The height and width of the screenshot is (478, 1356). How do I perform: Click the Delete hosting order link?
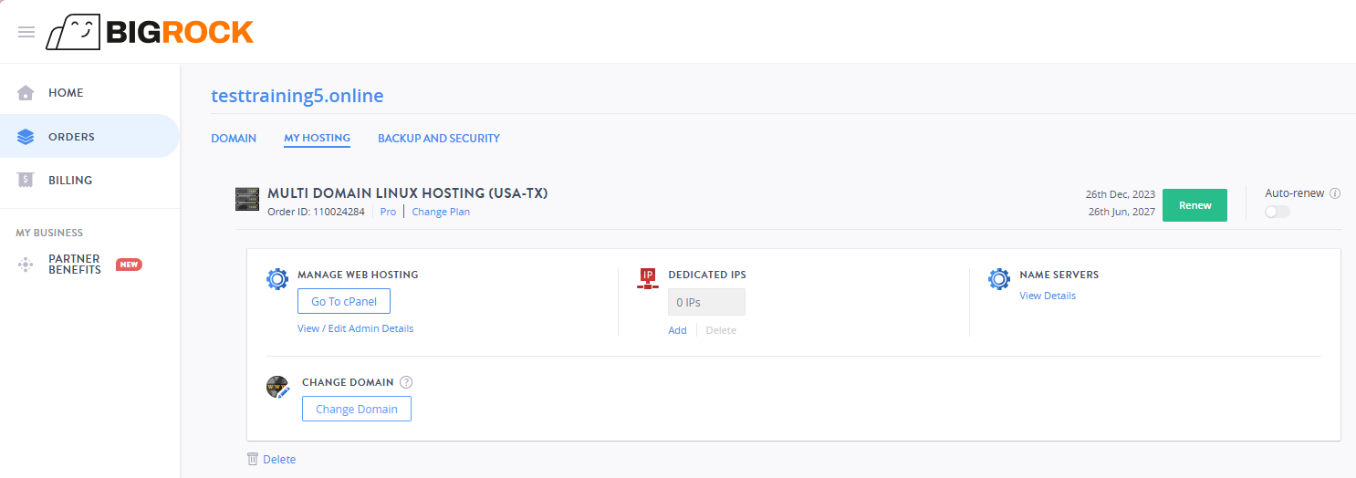click(279, 460)
